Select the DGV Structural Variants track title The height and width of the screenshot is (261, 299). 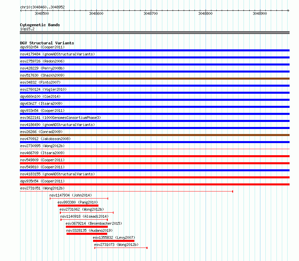pyautogui.click(x=47, y=43)
